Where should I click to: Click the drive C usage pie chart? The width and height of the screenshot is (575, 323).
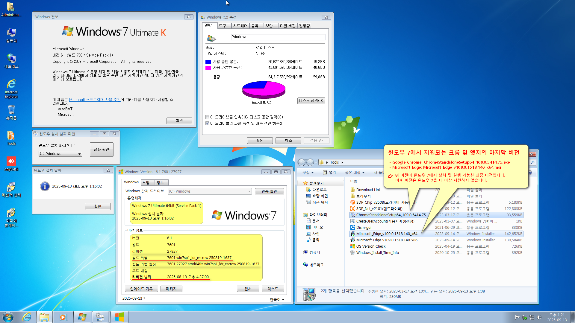[x=264, y=90]
